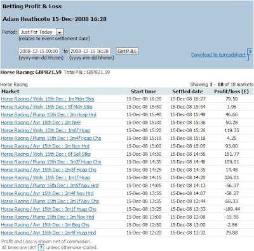This screenshot has height=251, width=254.
Task: Click the Settled date column header
Action: pyautogui.click(x=187, y=92)
